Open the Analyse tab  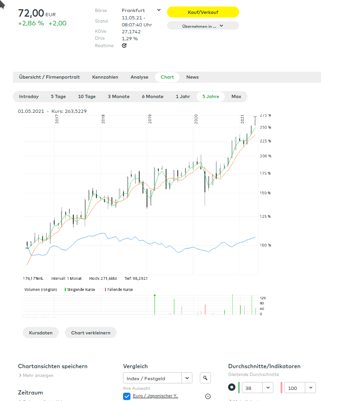pos(139,77)
